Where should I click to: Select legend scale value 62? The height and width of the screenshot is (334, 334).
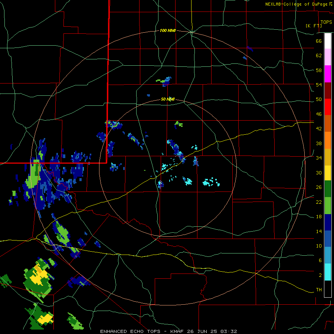click(319, 55)
